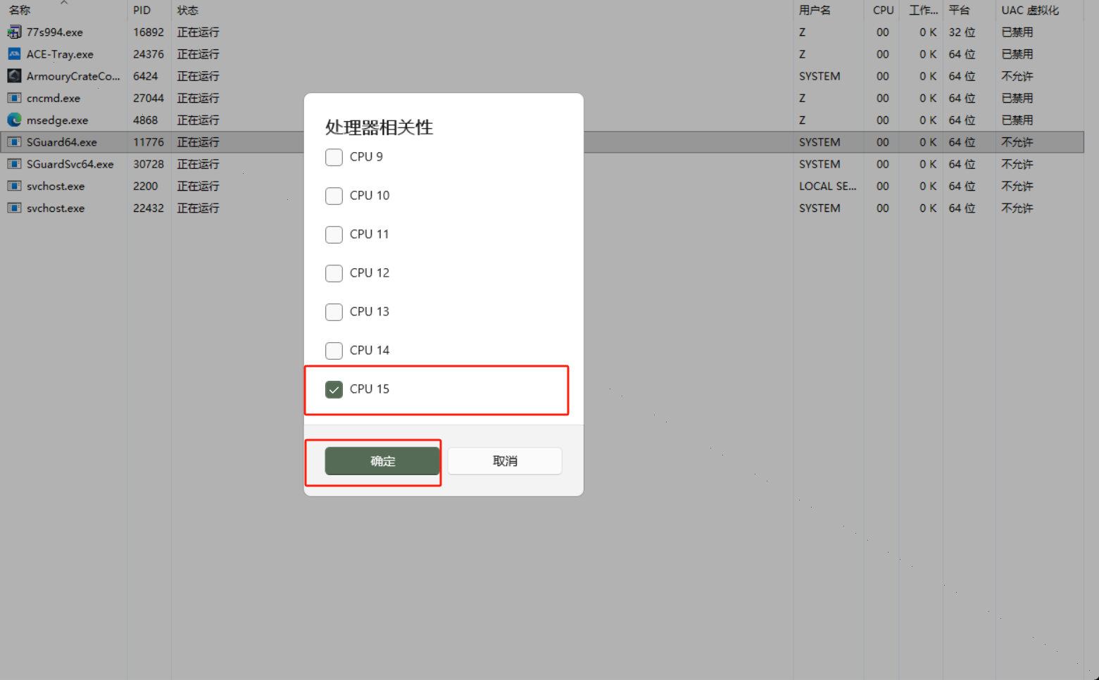
Task: Tick the CPU 12 checkbox
Action: point(334,273)
